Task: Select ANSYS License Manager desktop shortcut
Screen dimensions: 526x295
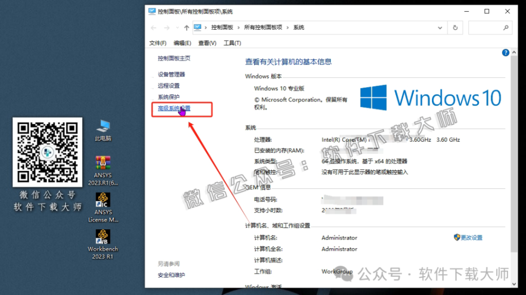Action: point(103,207)
